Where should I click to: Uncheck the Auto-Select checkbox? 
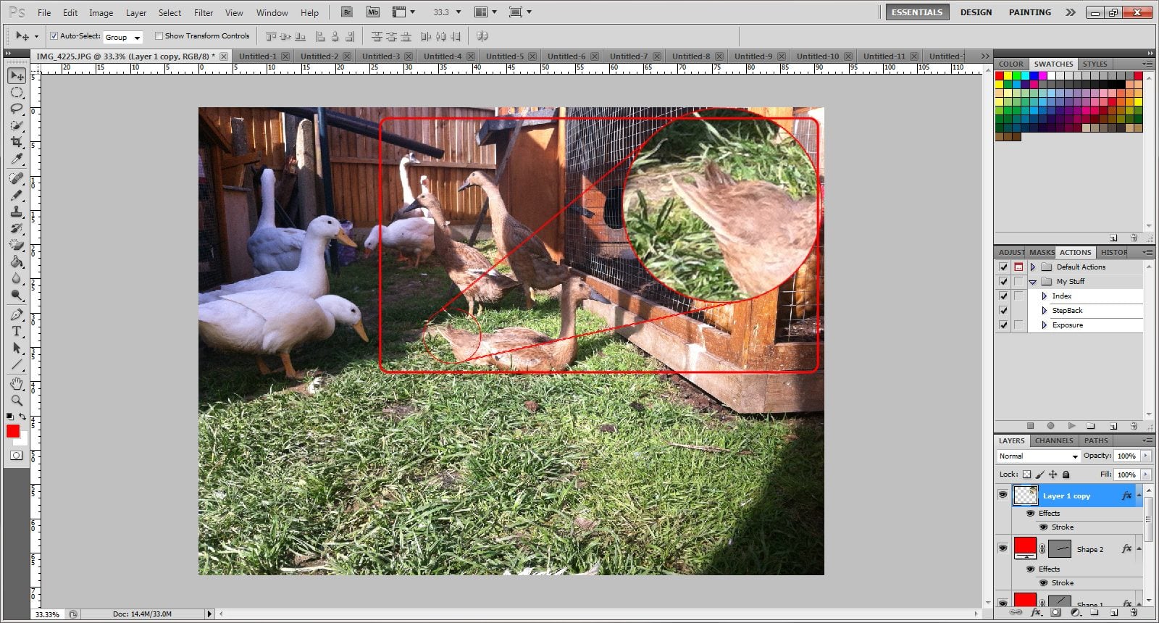point(54,36)
